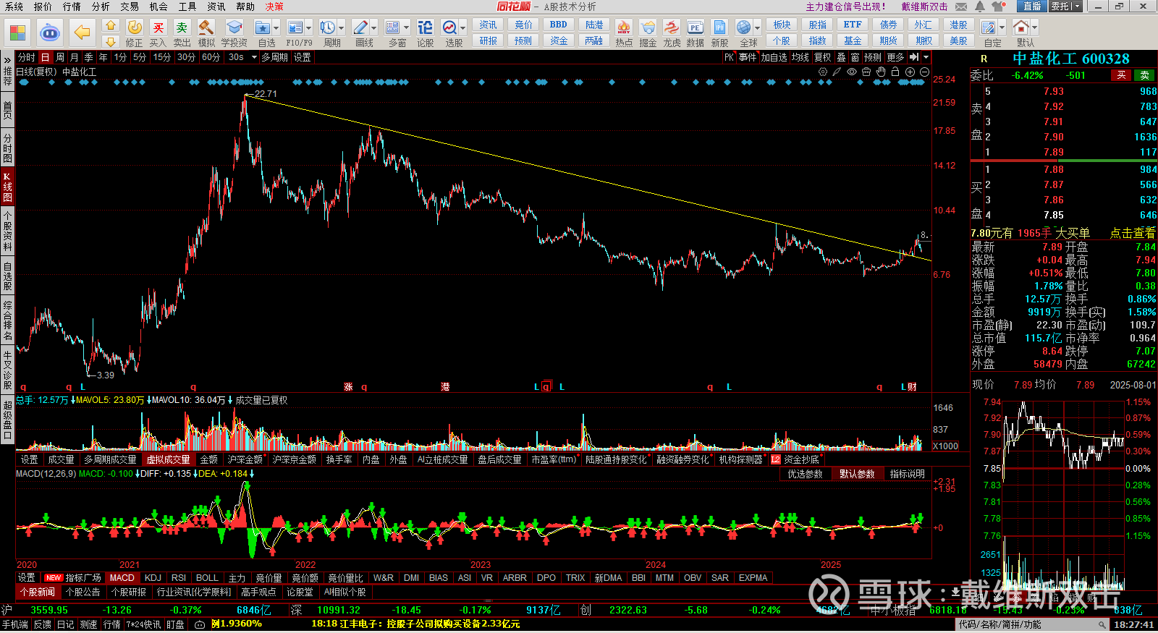The width and height of the screenshot is (1158, 633).
Task: Open the 掘金 icon
Action: point(648,27)
